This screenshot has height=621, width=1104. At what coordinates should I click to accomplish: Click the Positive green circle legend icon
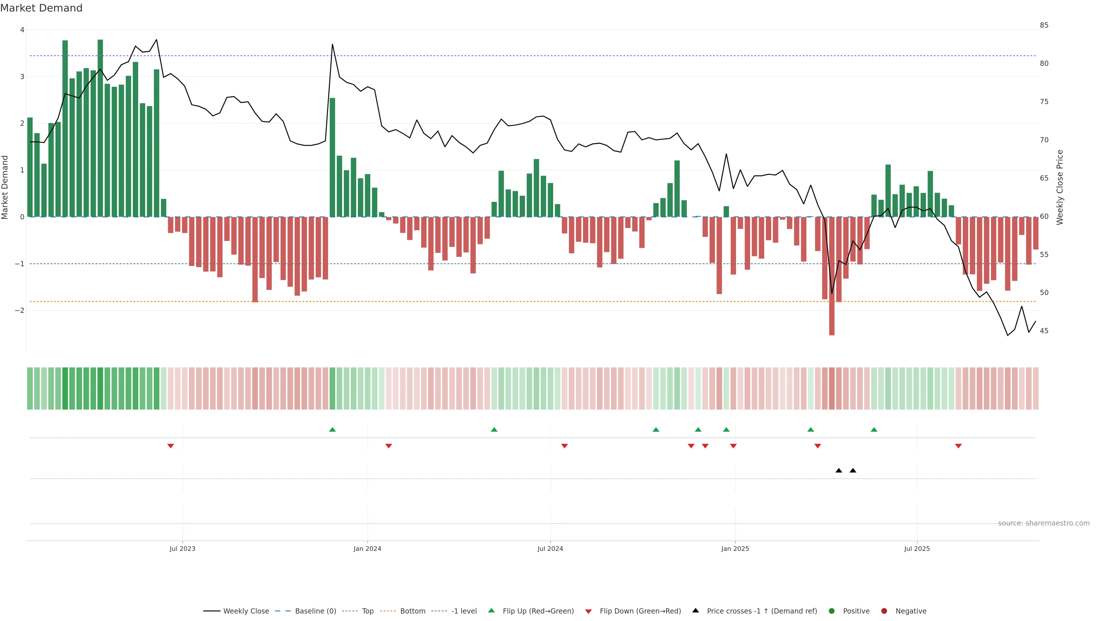pyautogui.click(x=832, y=611)
